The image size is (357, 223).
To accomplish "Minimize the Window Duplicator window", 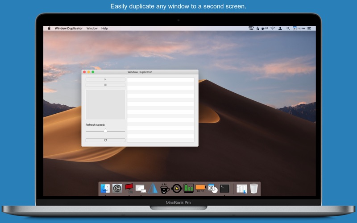I will [88, 72].
